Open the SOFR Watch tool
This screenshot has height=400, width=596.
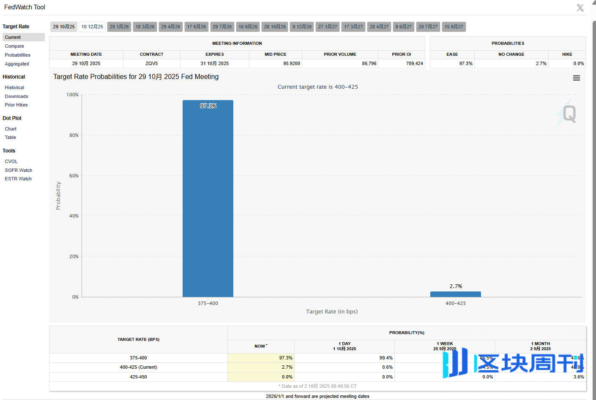[x=18, y=171]
